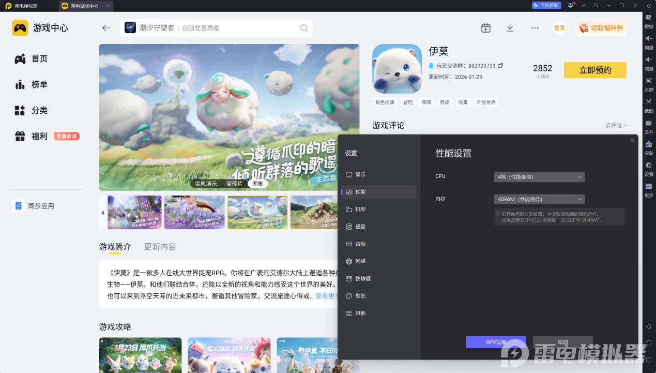Viewport: 656px width, 373px height.
Task: Lower volume with the 减量 icon
Action: point(648,63)
